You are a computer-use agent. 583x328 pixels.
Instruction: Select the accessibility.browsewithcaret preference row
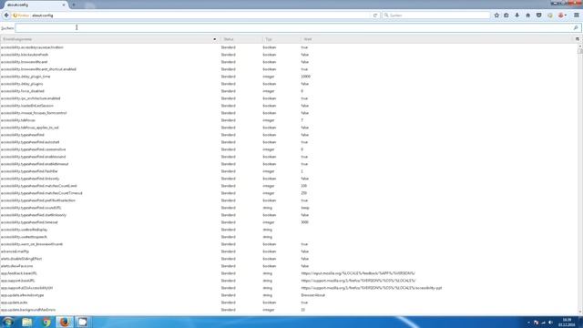click(289, 62)
